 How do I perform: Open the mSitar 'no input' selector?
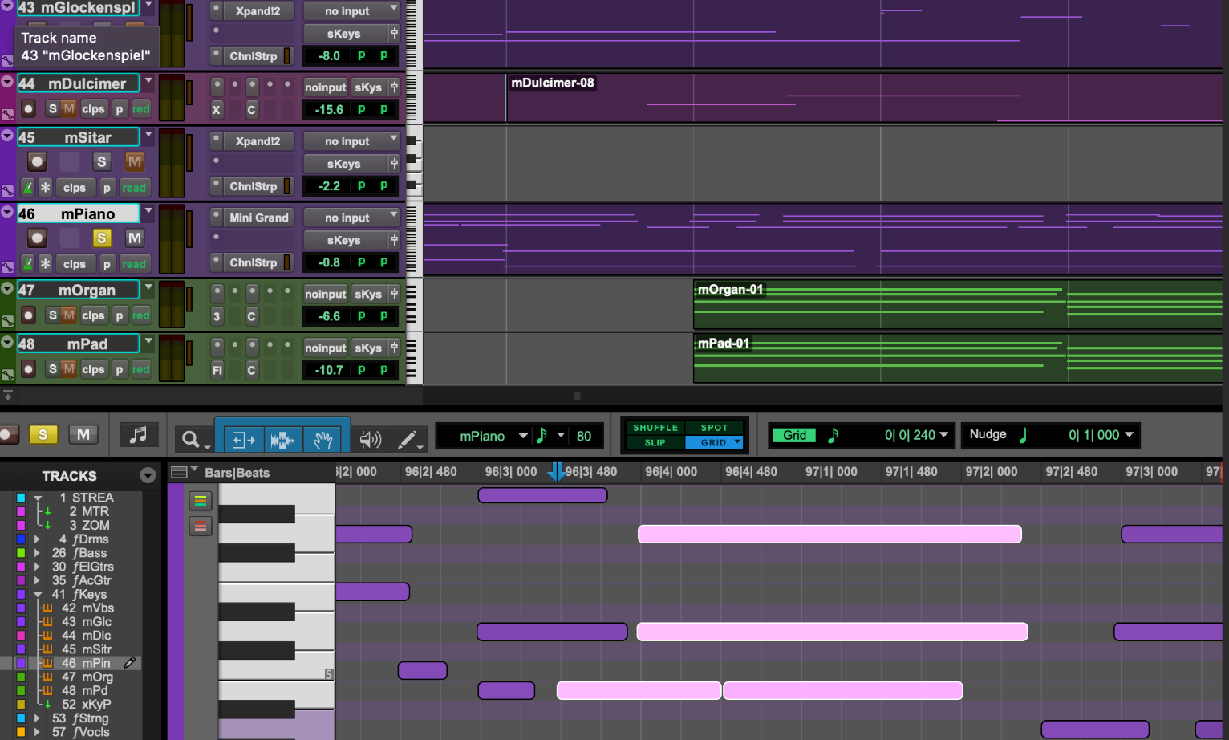pyautogui.click(x=351, y=141)
